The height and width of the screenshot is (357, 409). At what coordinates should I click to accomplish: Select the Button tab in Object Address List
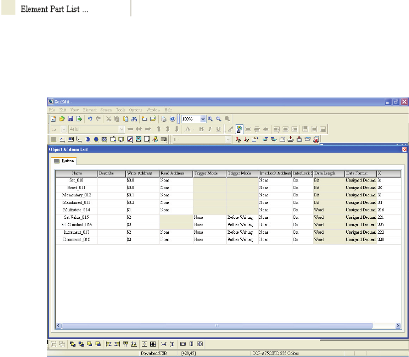(64, 161)
